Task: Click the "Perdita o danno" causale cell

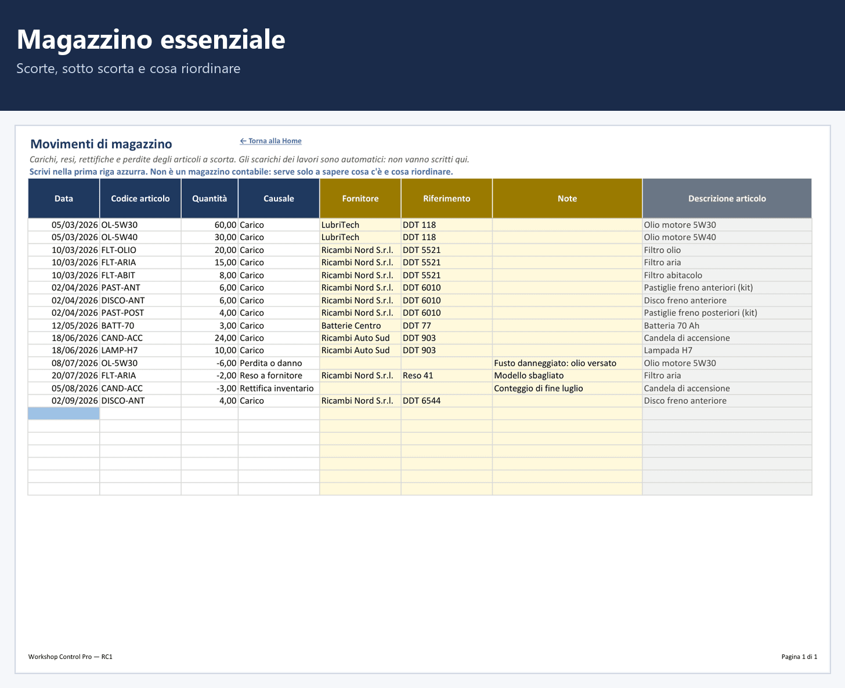Action: pos(279,363)
